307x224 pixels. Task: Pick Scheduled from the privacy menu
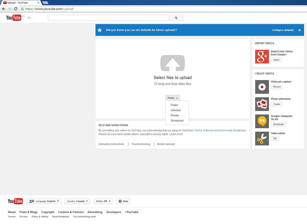[x=177, y=121]
